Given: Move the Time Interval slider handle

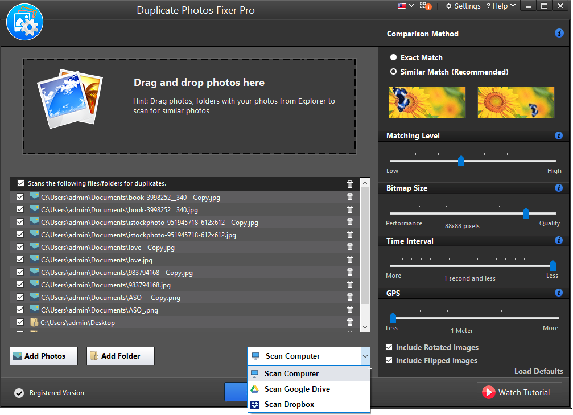Looking at the screenshot, I should [x=553, y=264].
